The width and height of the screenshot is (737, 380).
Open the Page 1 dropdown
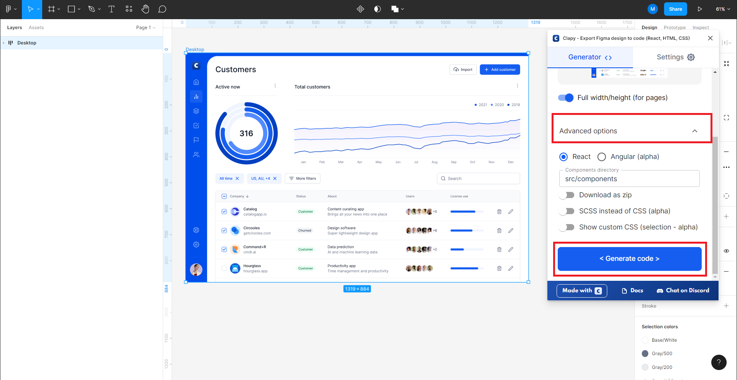[x=146, y=28]
